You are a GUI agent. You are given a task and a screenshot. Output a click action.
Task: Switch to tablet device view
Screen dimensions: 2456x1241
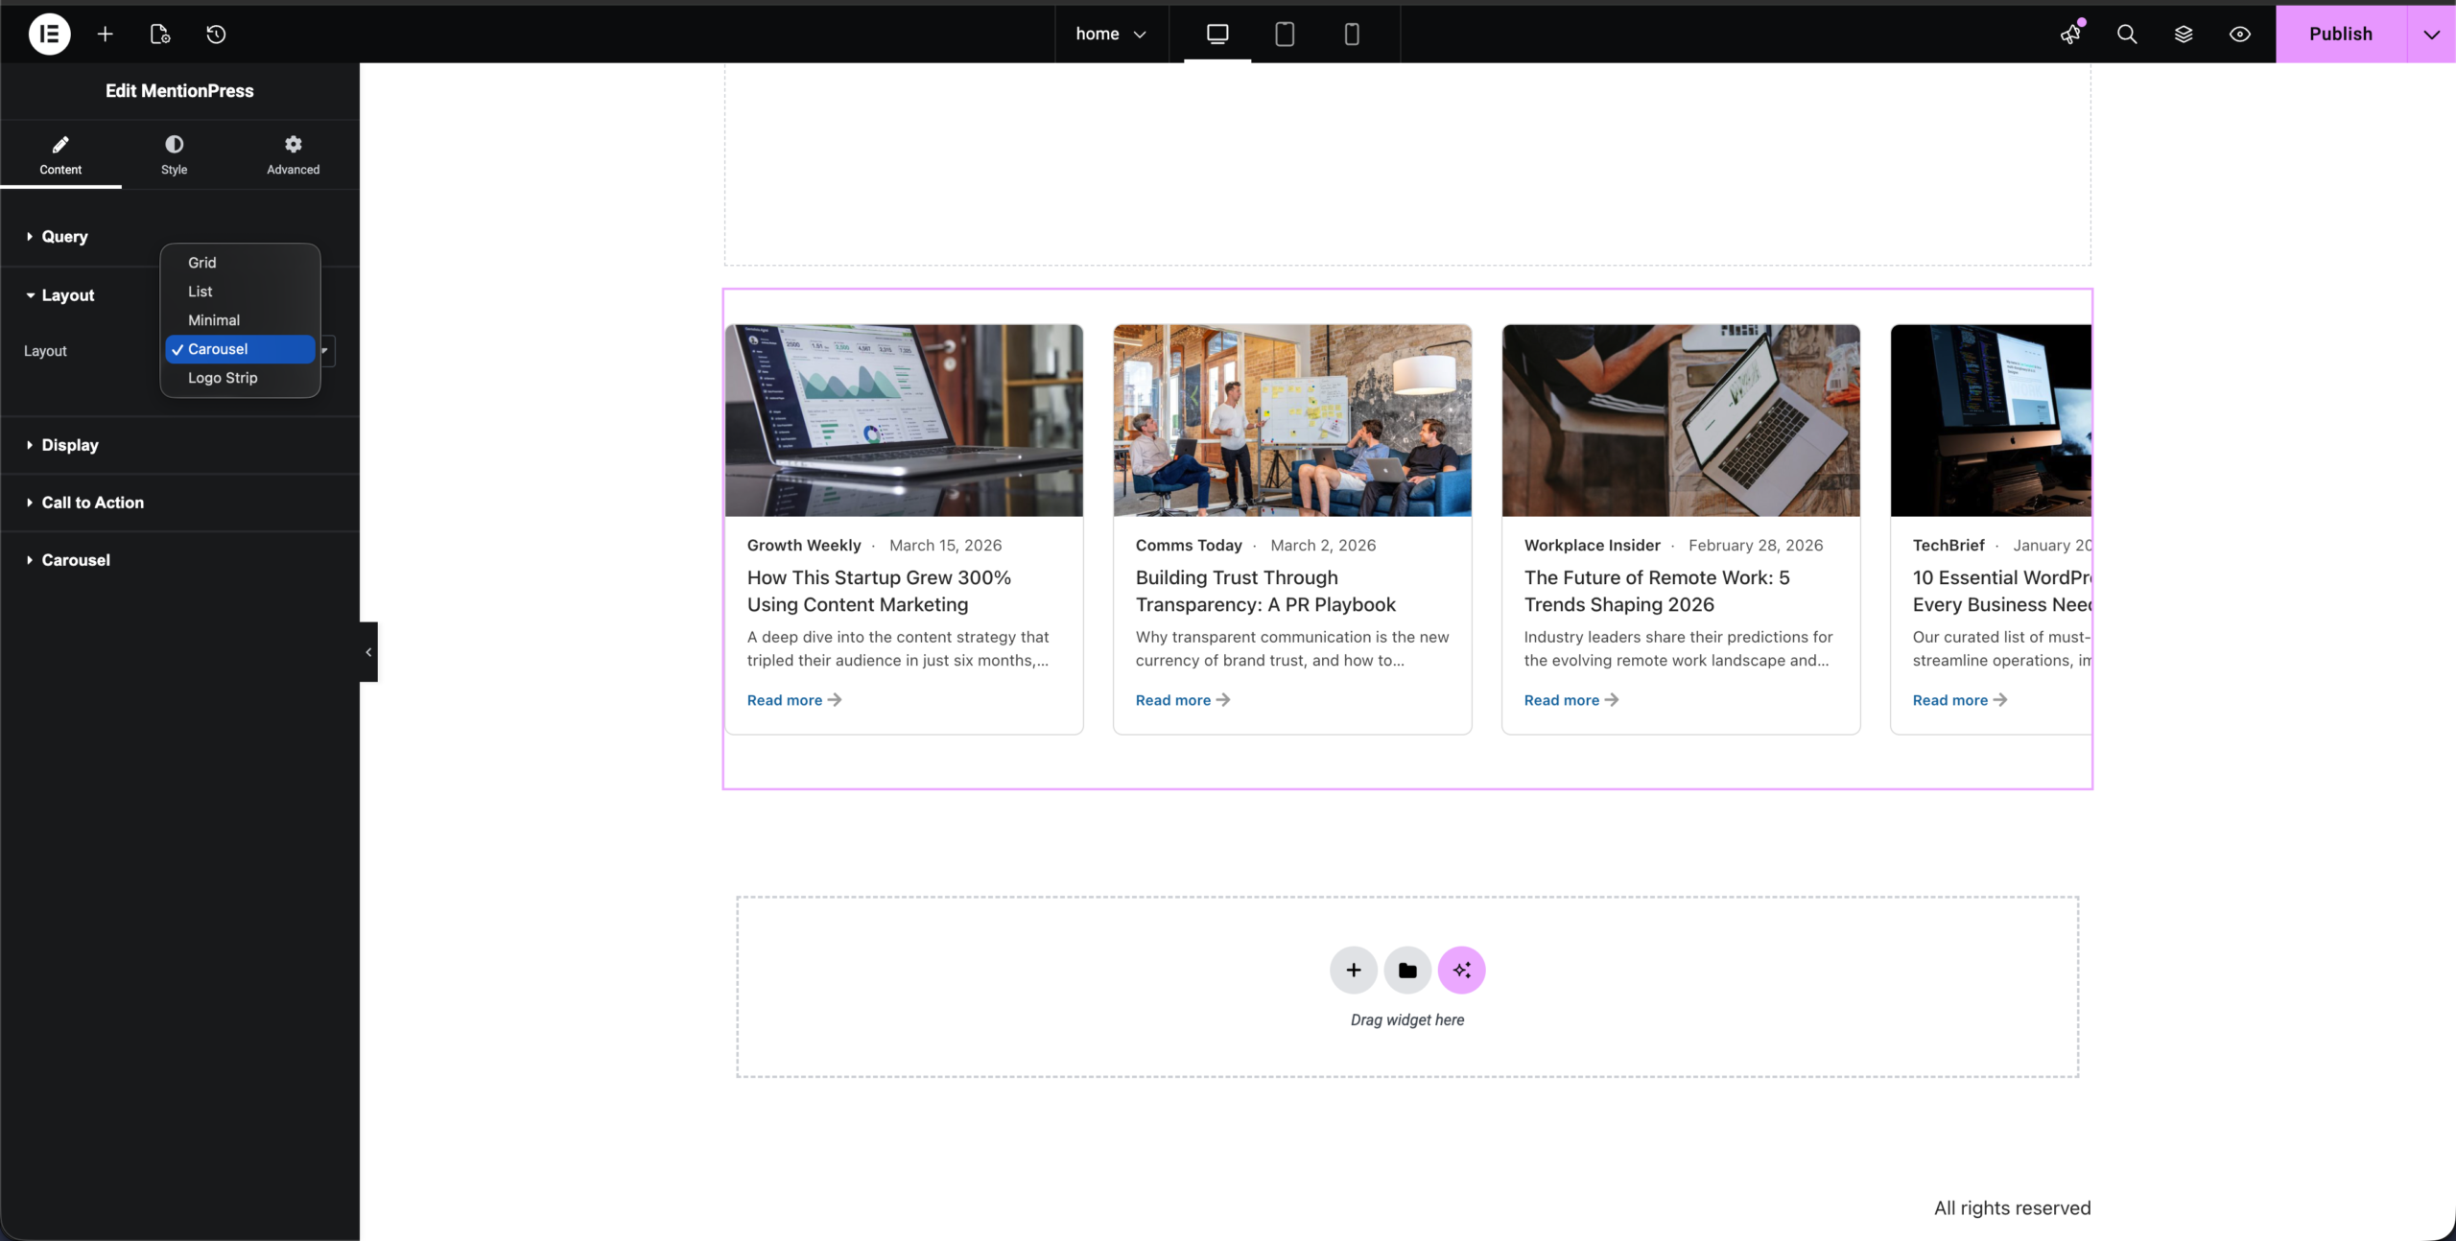point(1285,35)
